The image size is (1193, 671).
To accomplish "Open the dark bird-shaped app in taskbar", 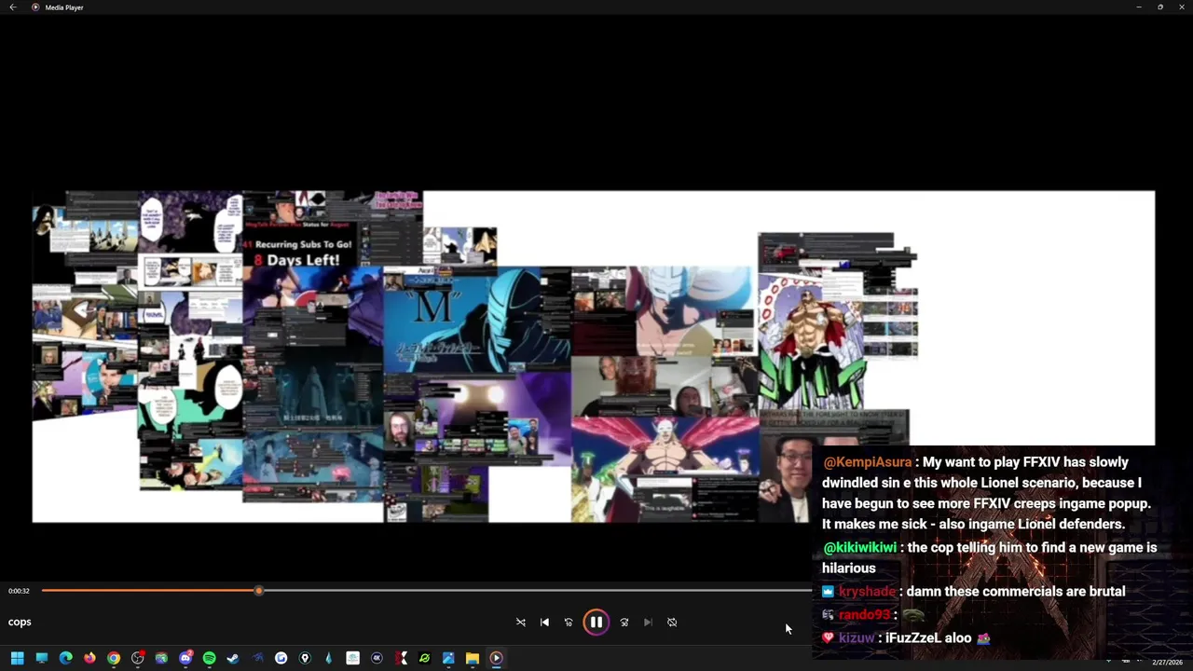I will (257, 658).
